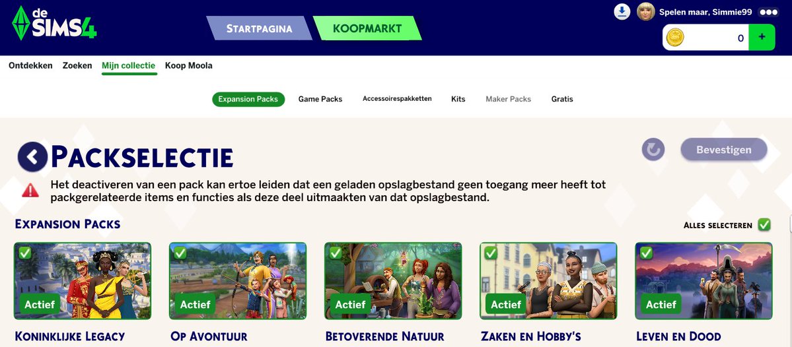Click the Op Avontuur pack thumbnail
Viewport: 792px width, 347px height.
tap(237, 281)
